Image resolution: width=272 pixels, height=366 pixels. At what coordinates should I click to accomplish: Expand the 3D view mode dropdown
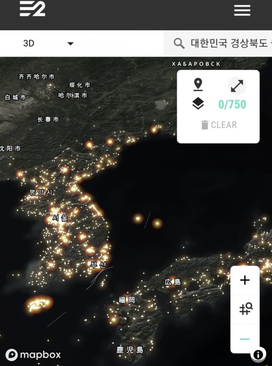[x=41, y=44]
